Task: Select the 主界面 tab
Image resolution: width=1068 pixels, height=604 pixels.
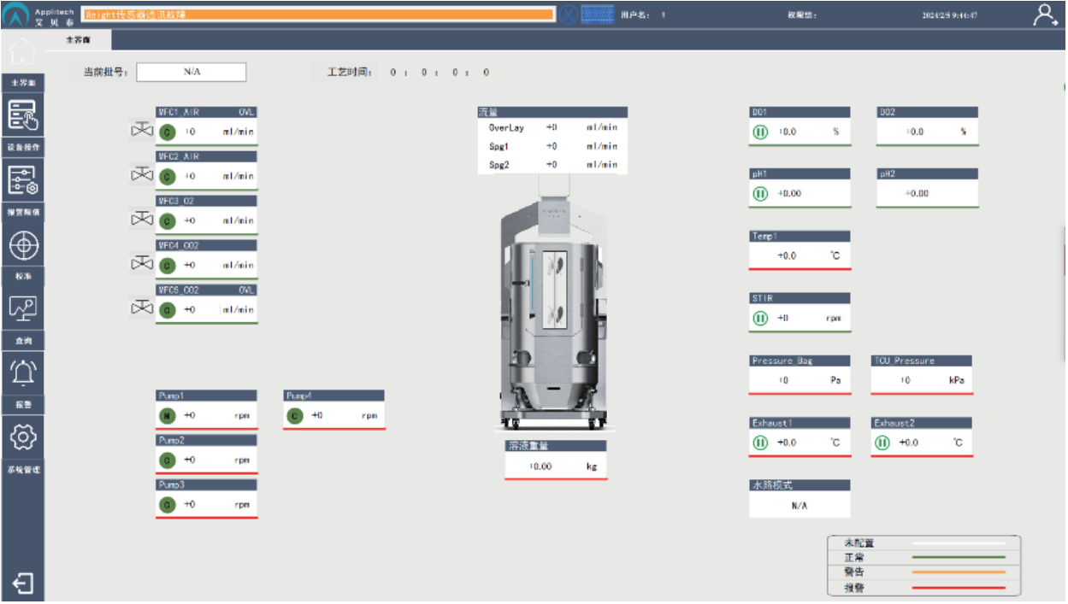Action: pos(77,40)
